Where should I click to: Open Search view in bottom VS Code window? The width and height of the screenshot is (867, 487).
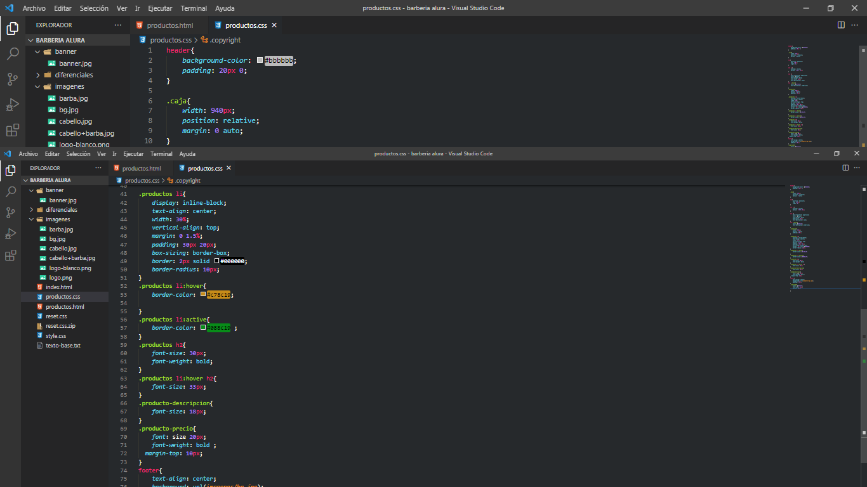(11, 191)
